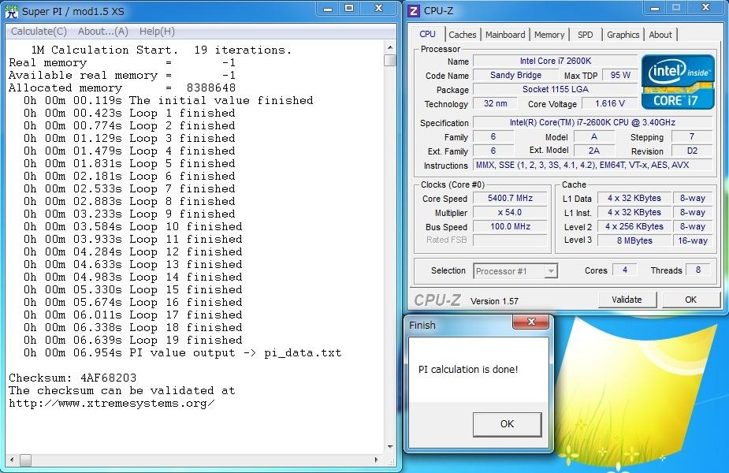The height and width of the screenshot is (473, 729).
Task: Click the Intel Core i7 logo badge
Action: tap(678, 82)
